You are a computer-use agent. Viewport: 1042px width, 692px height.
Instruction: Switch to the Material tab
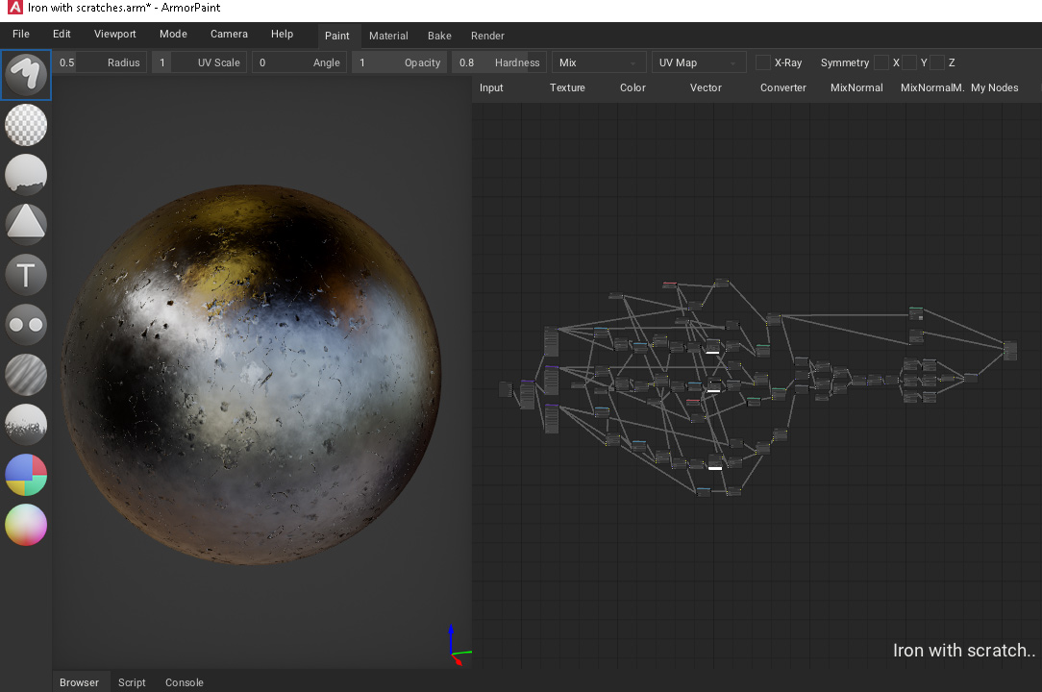(388, 36)
